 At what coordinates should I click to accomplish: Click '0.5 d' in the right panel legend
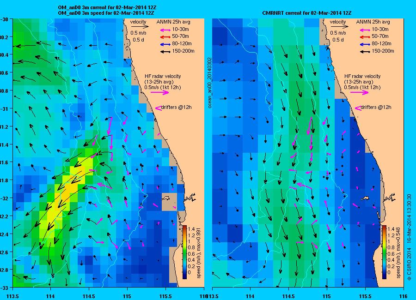(x=338, y=40)
